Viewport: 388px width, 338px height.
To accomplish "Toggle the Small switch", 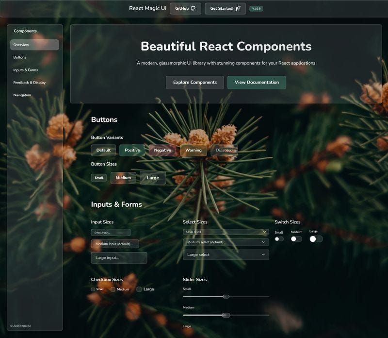I will tap(279, 239).
